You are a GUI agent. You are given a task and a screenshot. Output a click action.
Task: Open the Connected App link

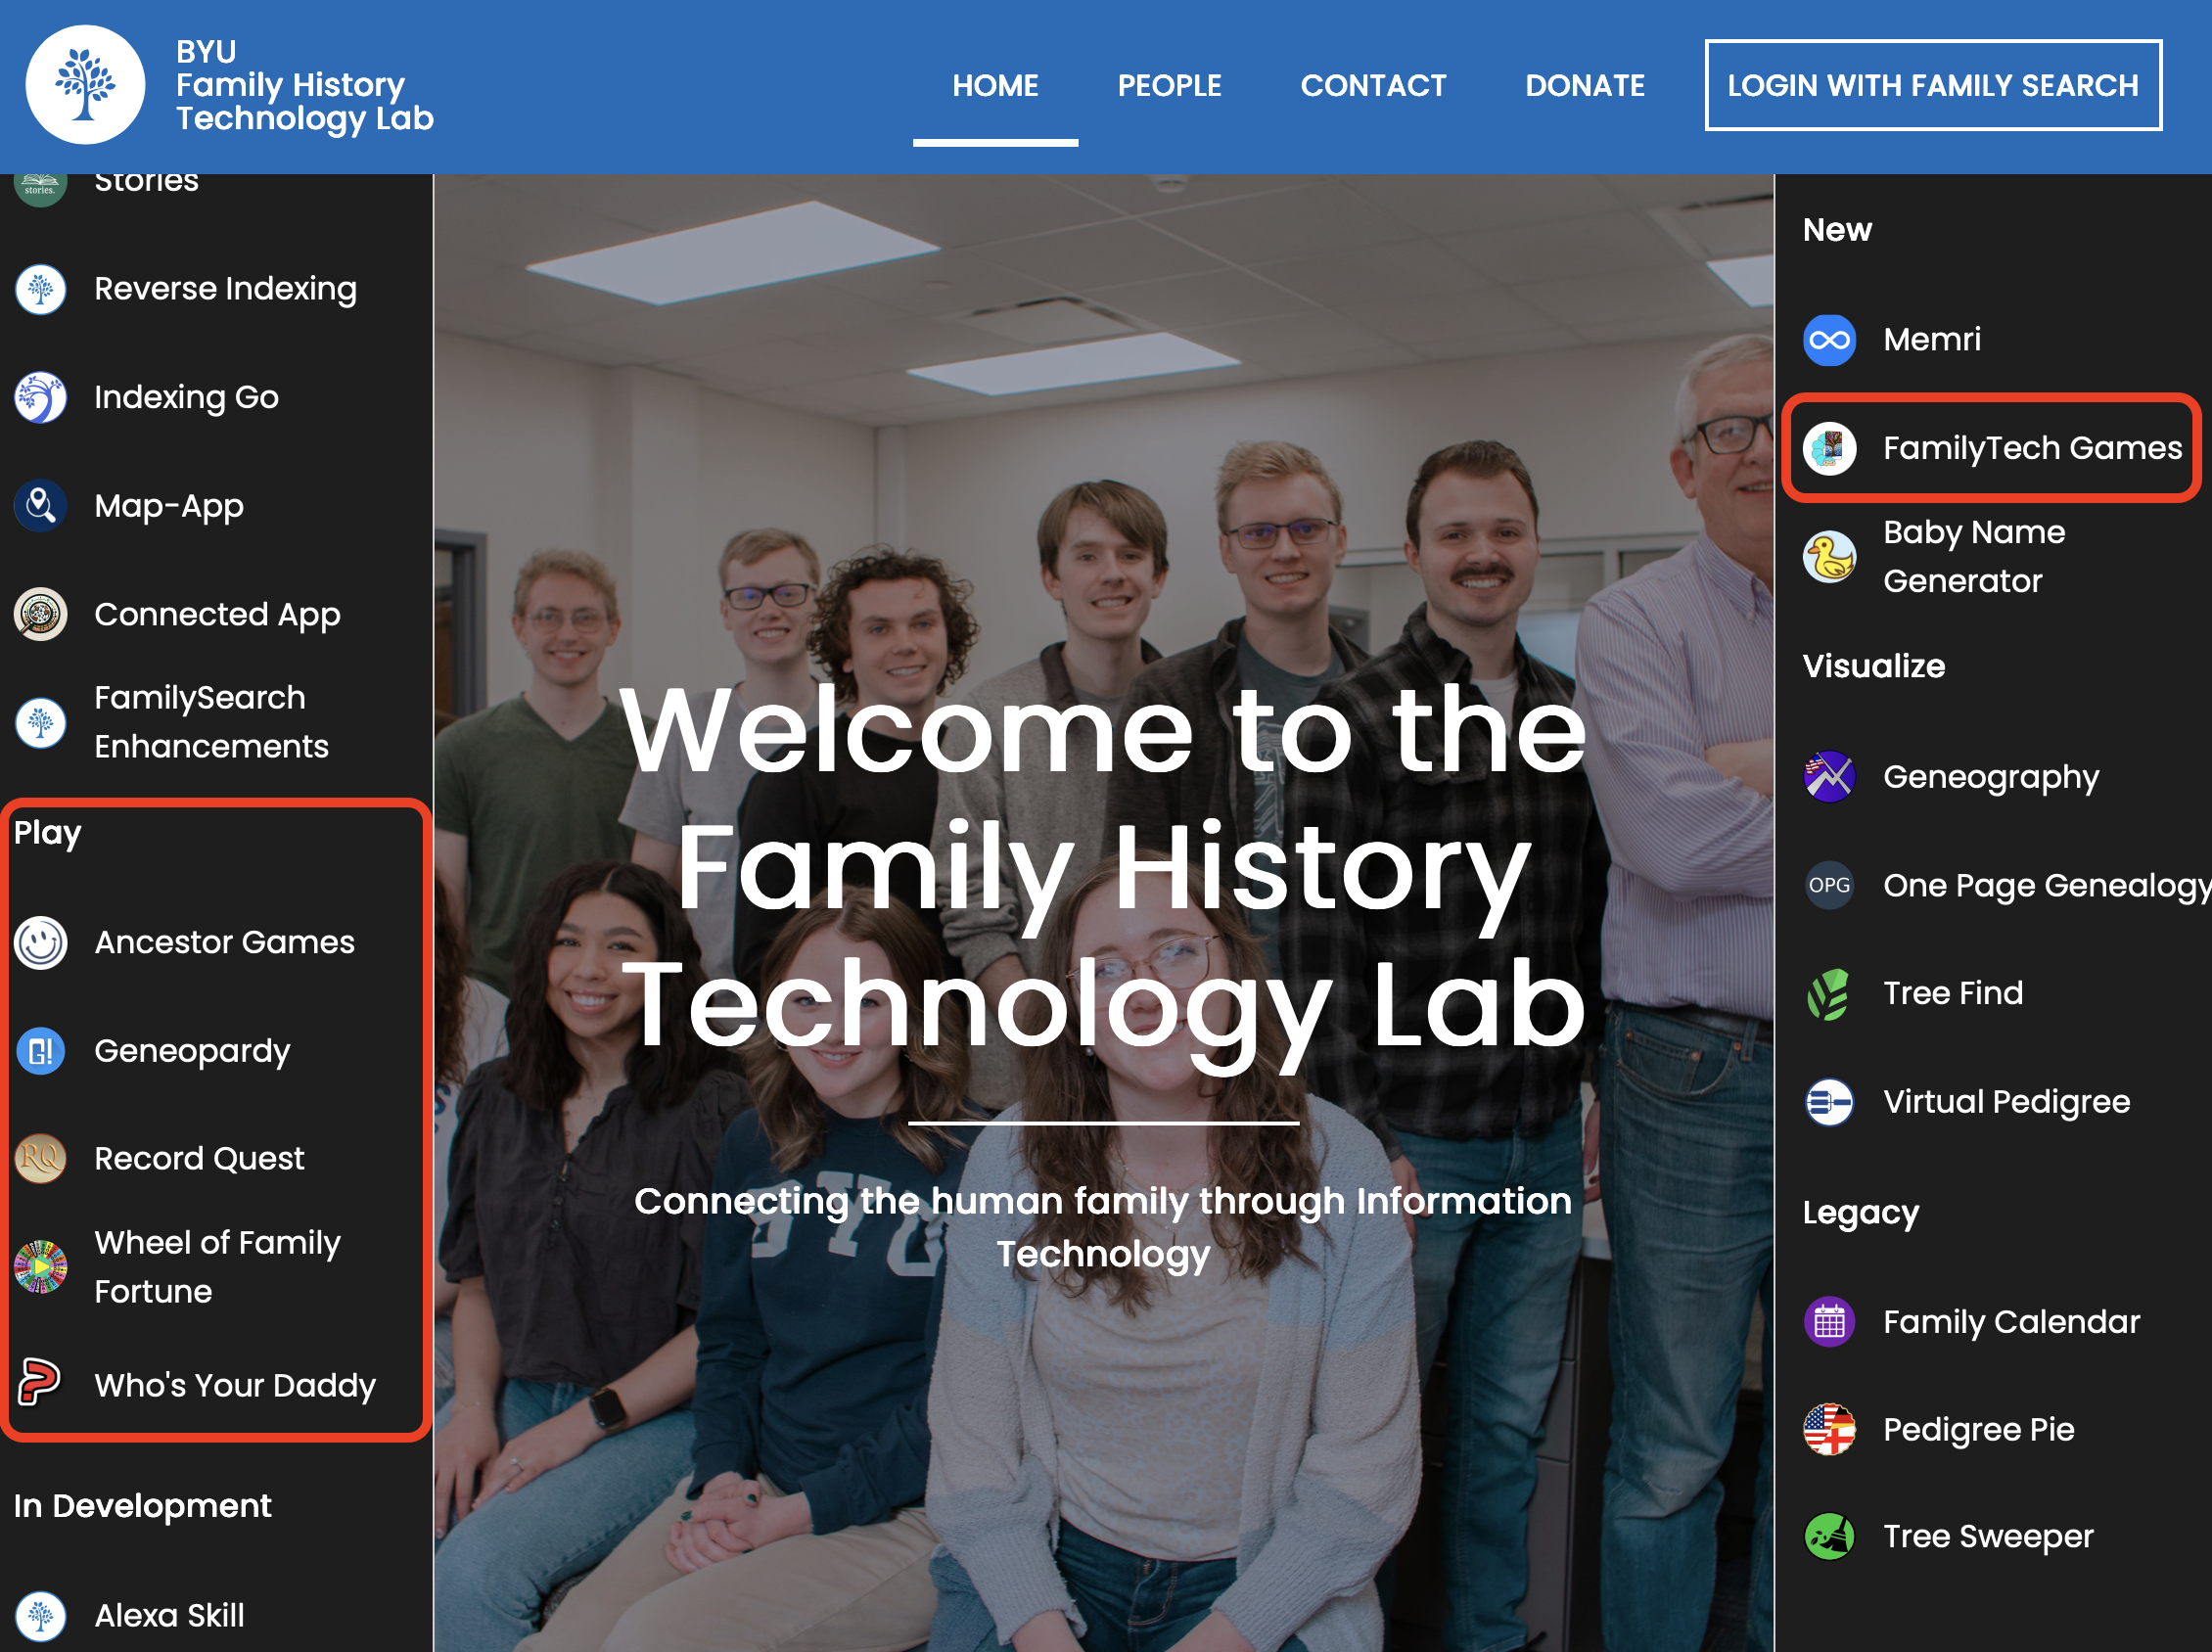click(217, 614)
